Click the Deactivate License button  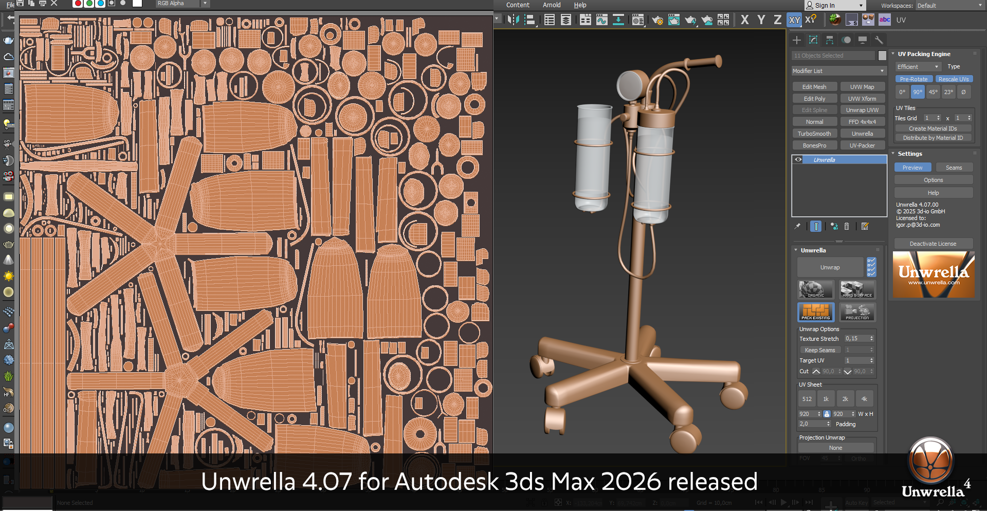(933, 244)
